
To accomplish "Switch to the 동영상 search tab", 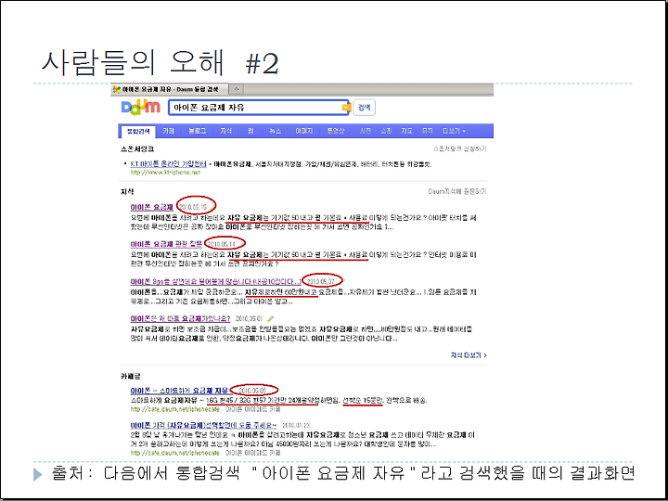I will 336,131.
